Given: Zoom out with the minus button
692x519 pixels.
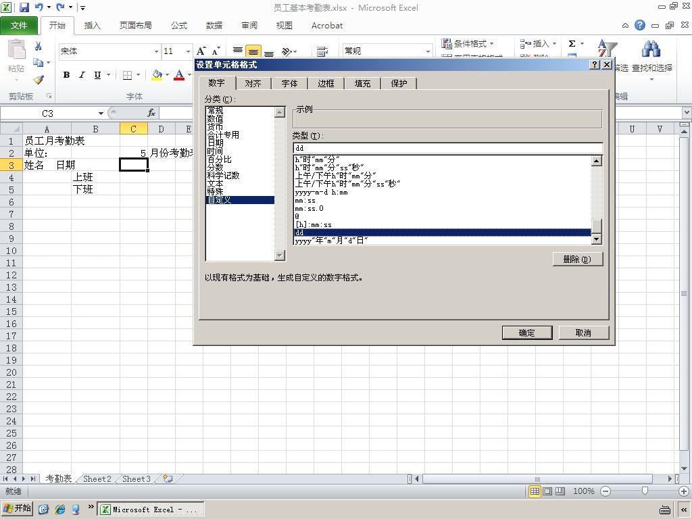Looking at the screenshot, I should [x=605, y=491].
